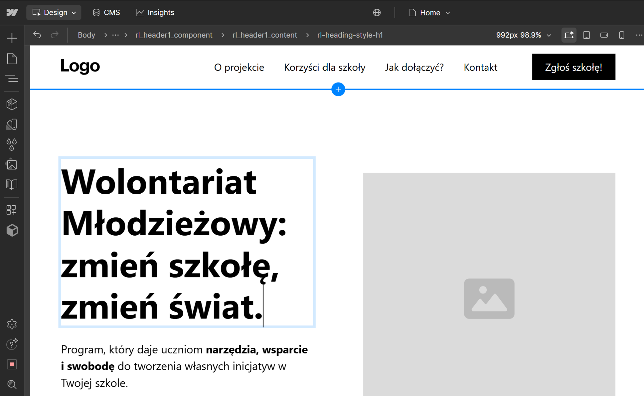Switch to tablet breakpoint view

586,35
